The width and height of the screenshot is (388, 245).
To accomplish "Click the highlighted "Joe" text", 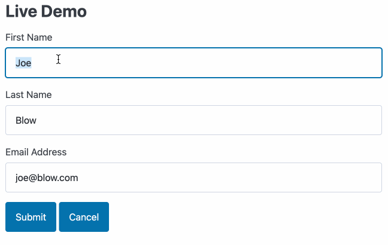I will [23, 63].
